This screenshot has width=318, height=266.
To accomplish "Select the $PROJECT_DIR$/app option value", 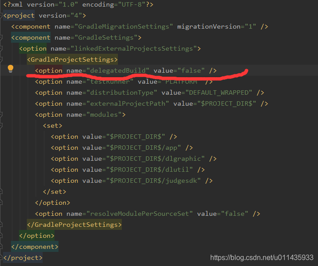I will [x=143, y=148].
